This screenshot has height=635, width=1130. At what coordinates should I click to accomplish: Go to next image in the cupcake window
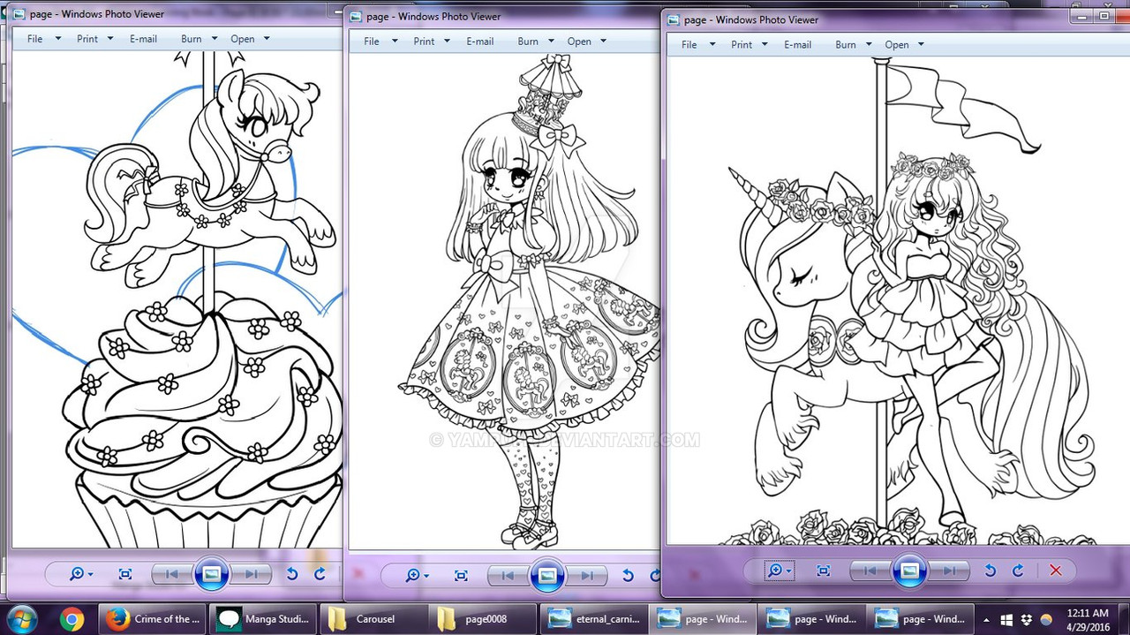point(251,574)
